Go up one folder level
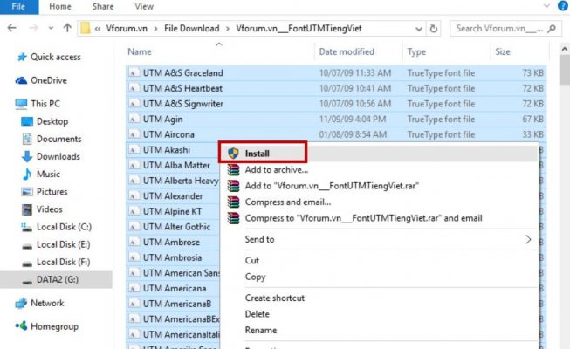This screenshot has height=349, width=570. (67, 28)
